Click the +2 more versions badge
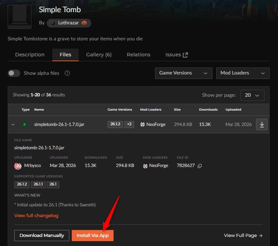The width and height of the screenshot is (278, 246). click(x=129, y=124)
